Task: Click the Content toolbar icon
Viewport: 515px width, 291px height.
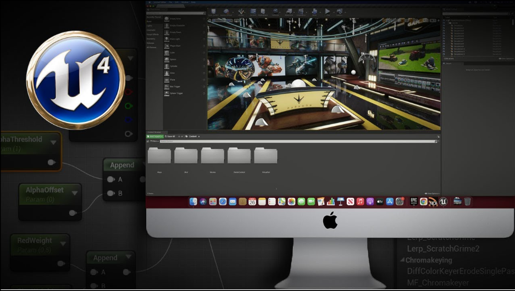Action: tap(253, 12)
